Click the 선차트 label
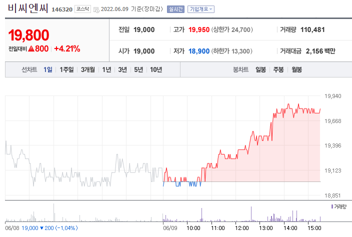Image resolution: width=352 pixels, height=237 pixels. pyautogui.click(x=29, y=69)
